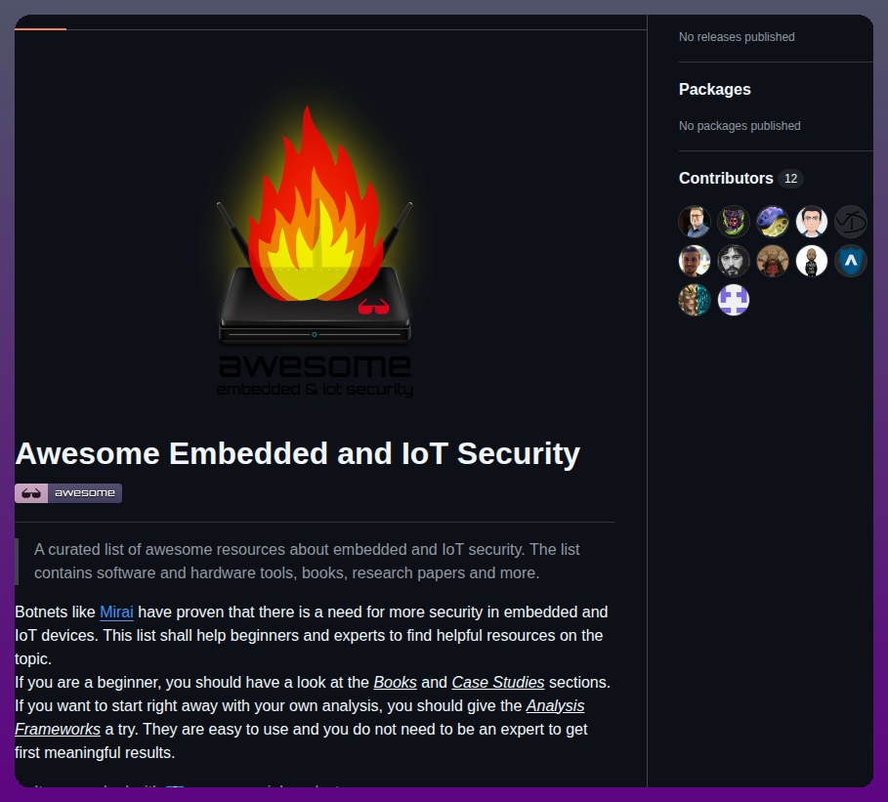Screen dimensions: 888x802
Task: Open the smiling man photo with bright background avatar
Action: [x=695, y=261]
